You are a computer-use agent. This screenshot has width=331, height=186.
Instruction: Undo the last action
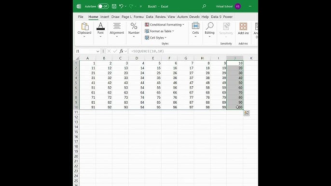(121, 6)
